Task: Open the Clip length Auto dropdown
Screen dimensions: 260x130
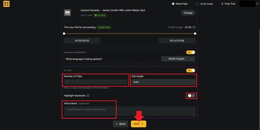Action: tap(163, 82)
